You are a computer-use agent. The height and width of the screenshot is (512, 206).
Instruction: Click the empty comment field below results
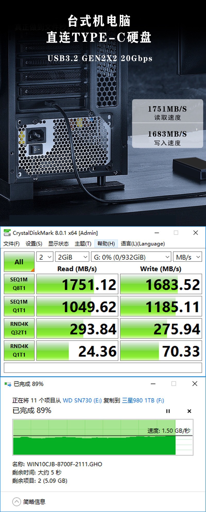[103, 367]
